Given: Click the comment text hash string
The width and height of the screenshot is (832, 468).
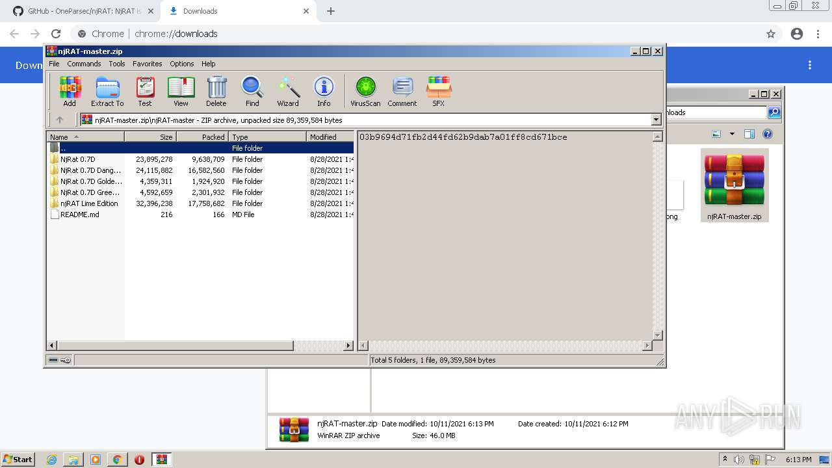Looking at the screenshot, I should tap(463, 137).
